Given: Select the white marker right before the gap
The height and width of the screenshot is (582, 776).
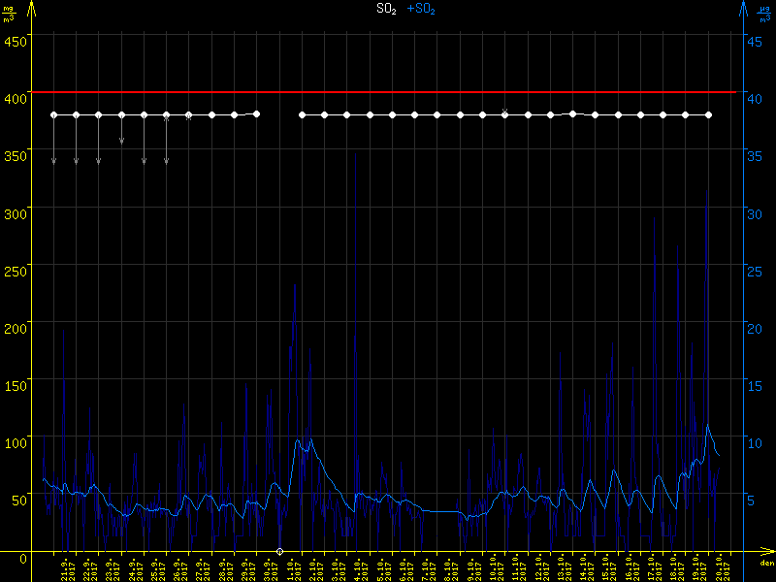Looking at the screenshot, I should [x=257, y=113].
